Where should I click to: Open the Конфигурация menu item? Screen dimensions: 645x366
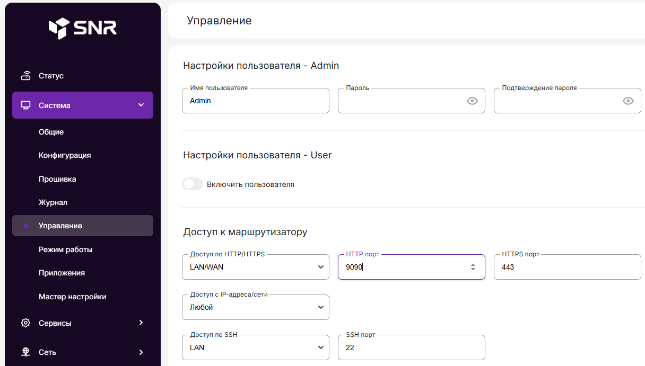(x=65, y=155)
